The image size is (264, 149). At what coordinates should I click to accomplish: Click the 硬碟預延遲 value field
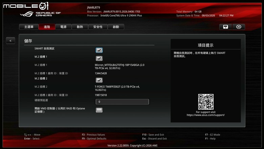click(x=122, y=102)
